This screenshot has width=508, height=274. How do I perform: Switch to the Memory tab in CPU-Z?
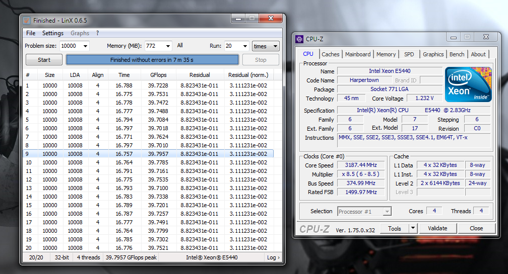pyautogui.click(x=386, y=54)
